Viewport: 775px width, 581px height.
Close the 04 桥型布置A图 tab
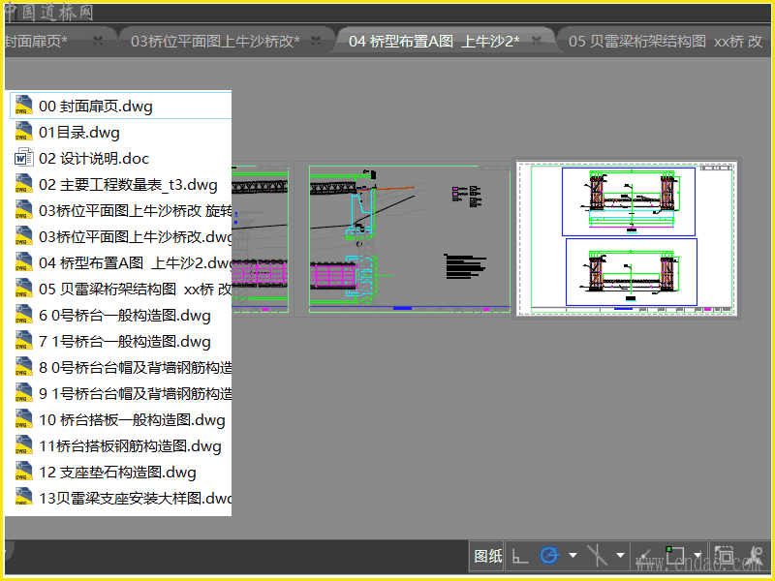pos(537,41)
